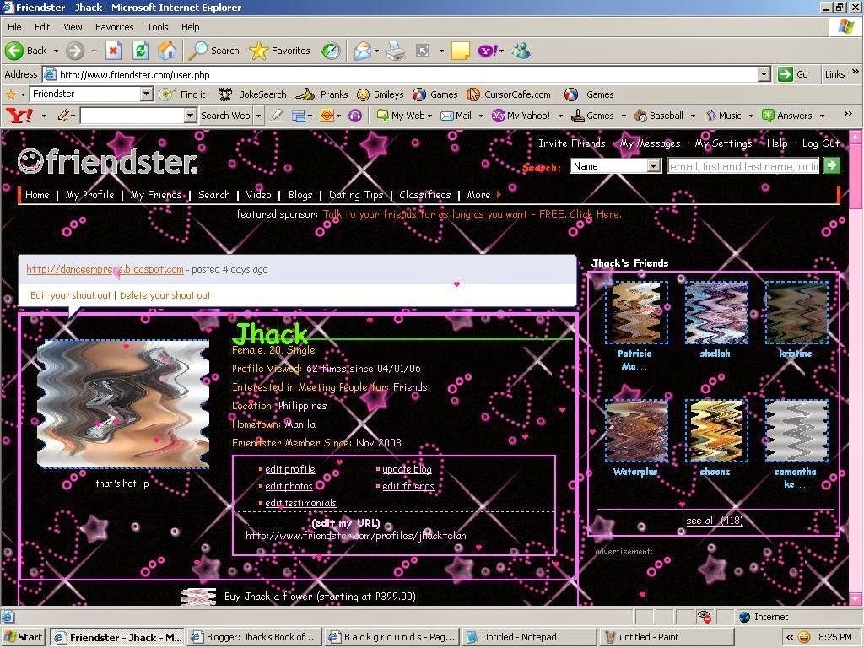Open the Windows Start button
Screen dimensions: 864x648
tap(24, 637)
